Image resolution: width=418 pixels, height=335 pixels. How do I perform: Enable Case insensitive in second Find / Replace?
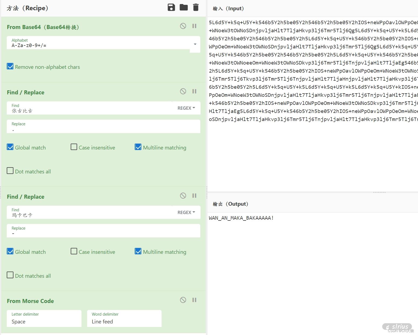pyautogui.click(x=74, y=251)
